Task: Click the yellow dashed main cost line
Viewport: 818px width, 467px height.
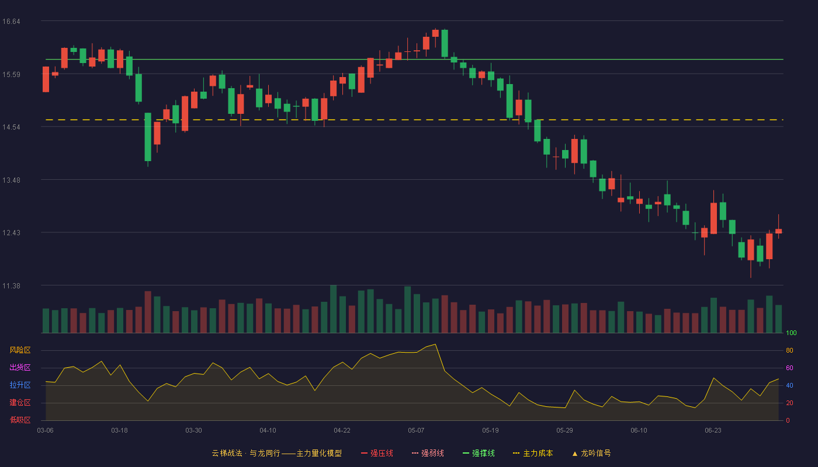Action: 414,120
